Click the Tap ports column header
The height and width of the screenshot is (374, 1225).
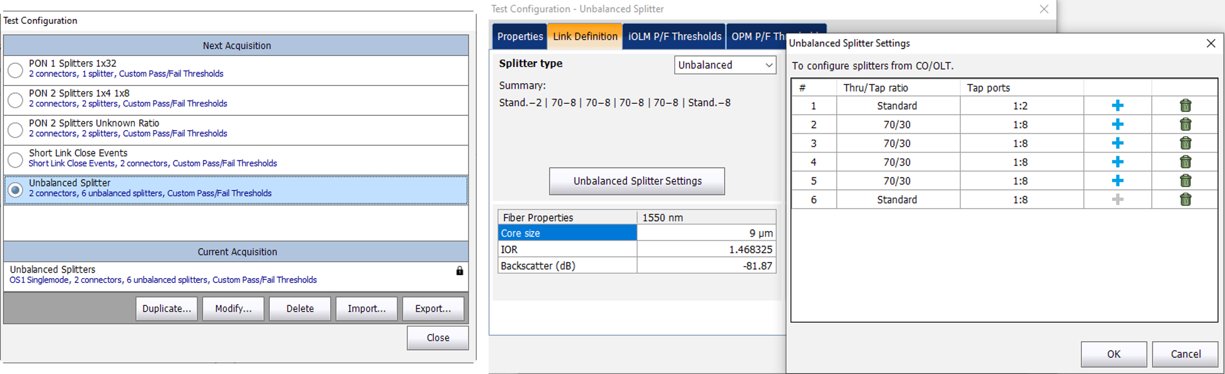(x=1021, y=88)
